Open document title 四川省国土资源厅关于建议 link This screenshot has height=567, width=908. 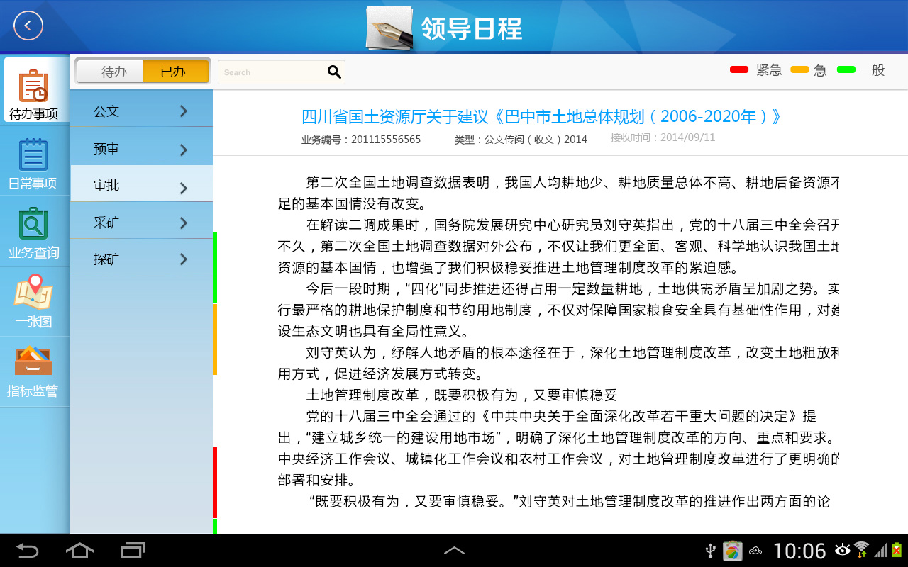point(541,117)
